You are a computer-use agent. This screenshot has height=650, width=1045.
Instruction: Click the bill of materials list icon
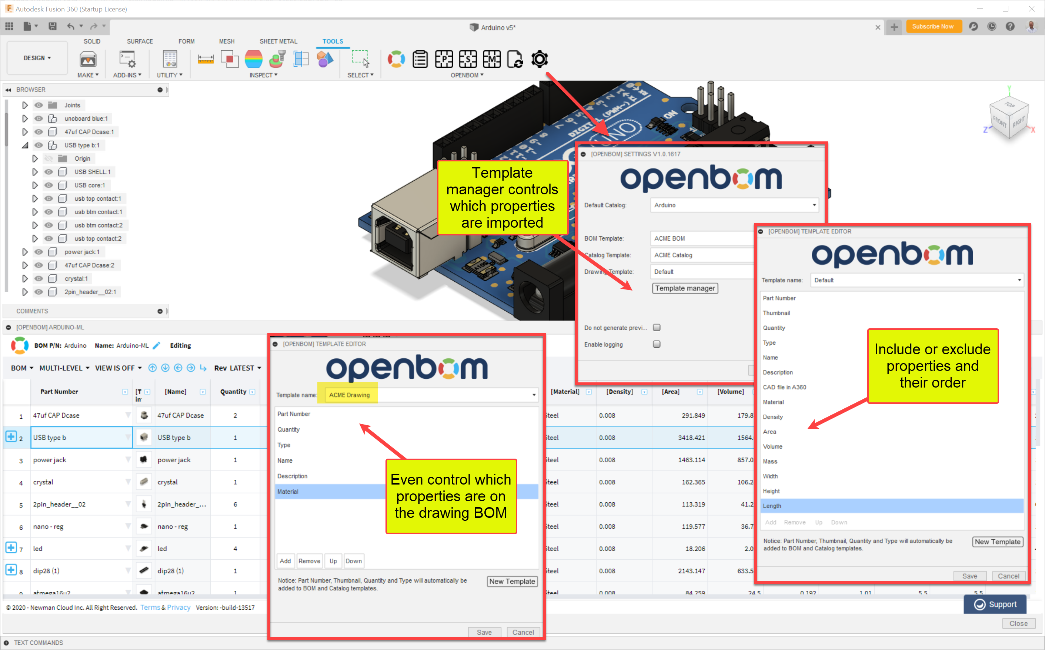(420, 59)
